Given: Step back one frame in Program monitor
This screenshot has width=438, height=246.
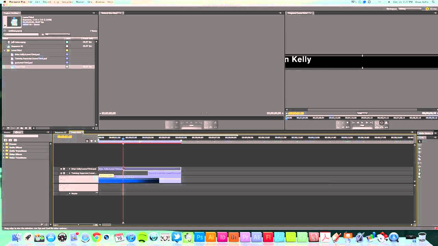Looking at the screenshot, I should tap(358, 123).
